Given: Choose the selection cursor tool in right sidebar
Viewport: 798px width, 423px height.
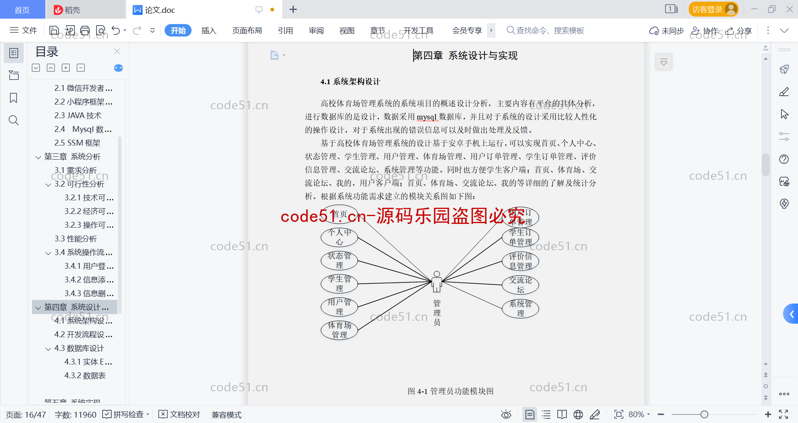Looking at the screenshot, I should pos(784,114).
